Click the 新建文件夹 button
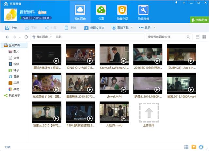The image size is (209, 151). (x=94, y=28)
